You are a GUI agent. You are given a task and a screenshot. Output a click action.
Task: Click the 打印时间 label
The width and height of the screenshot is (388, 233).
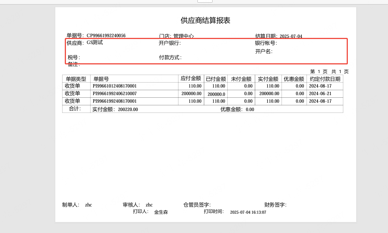214,211
